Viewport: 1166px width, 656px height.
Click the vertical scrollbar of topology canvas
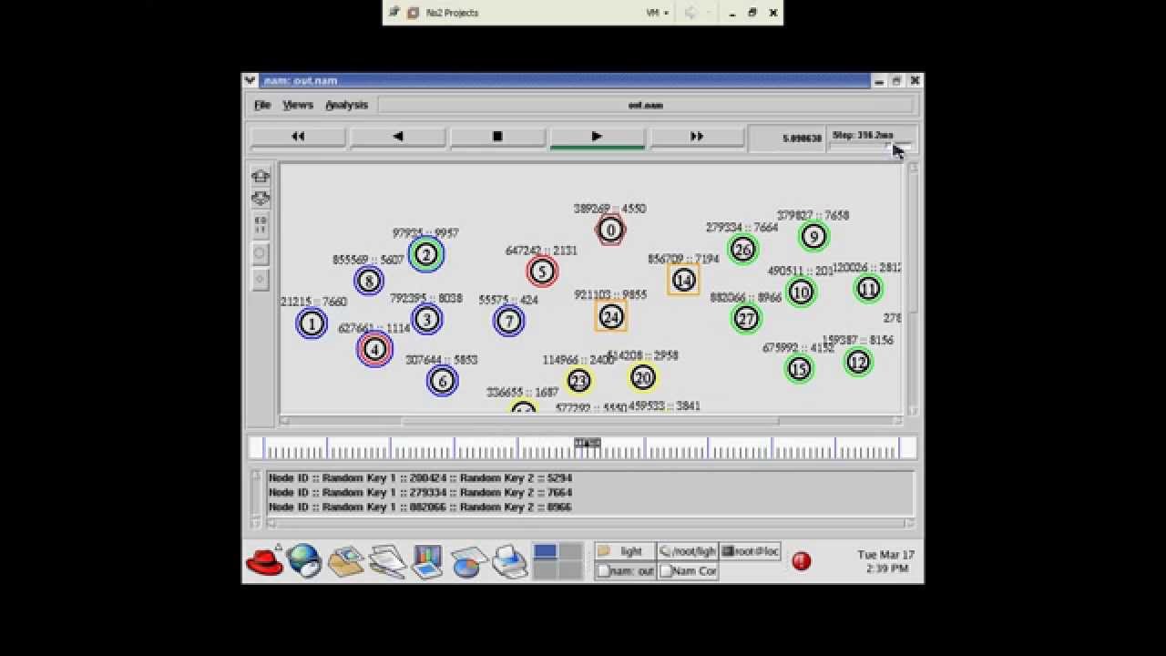coord(912,289)
